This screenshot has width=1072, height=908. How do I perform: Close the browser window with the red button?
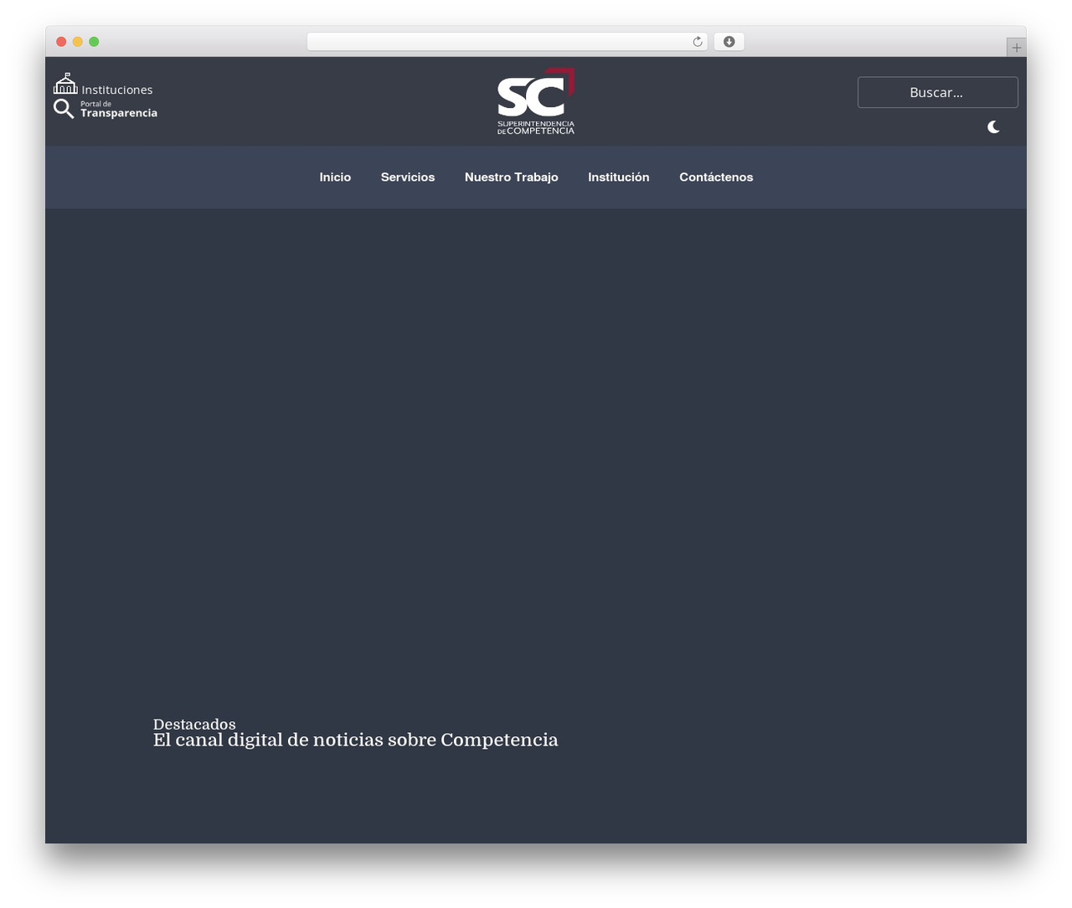tap(61, 42)
